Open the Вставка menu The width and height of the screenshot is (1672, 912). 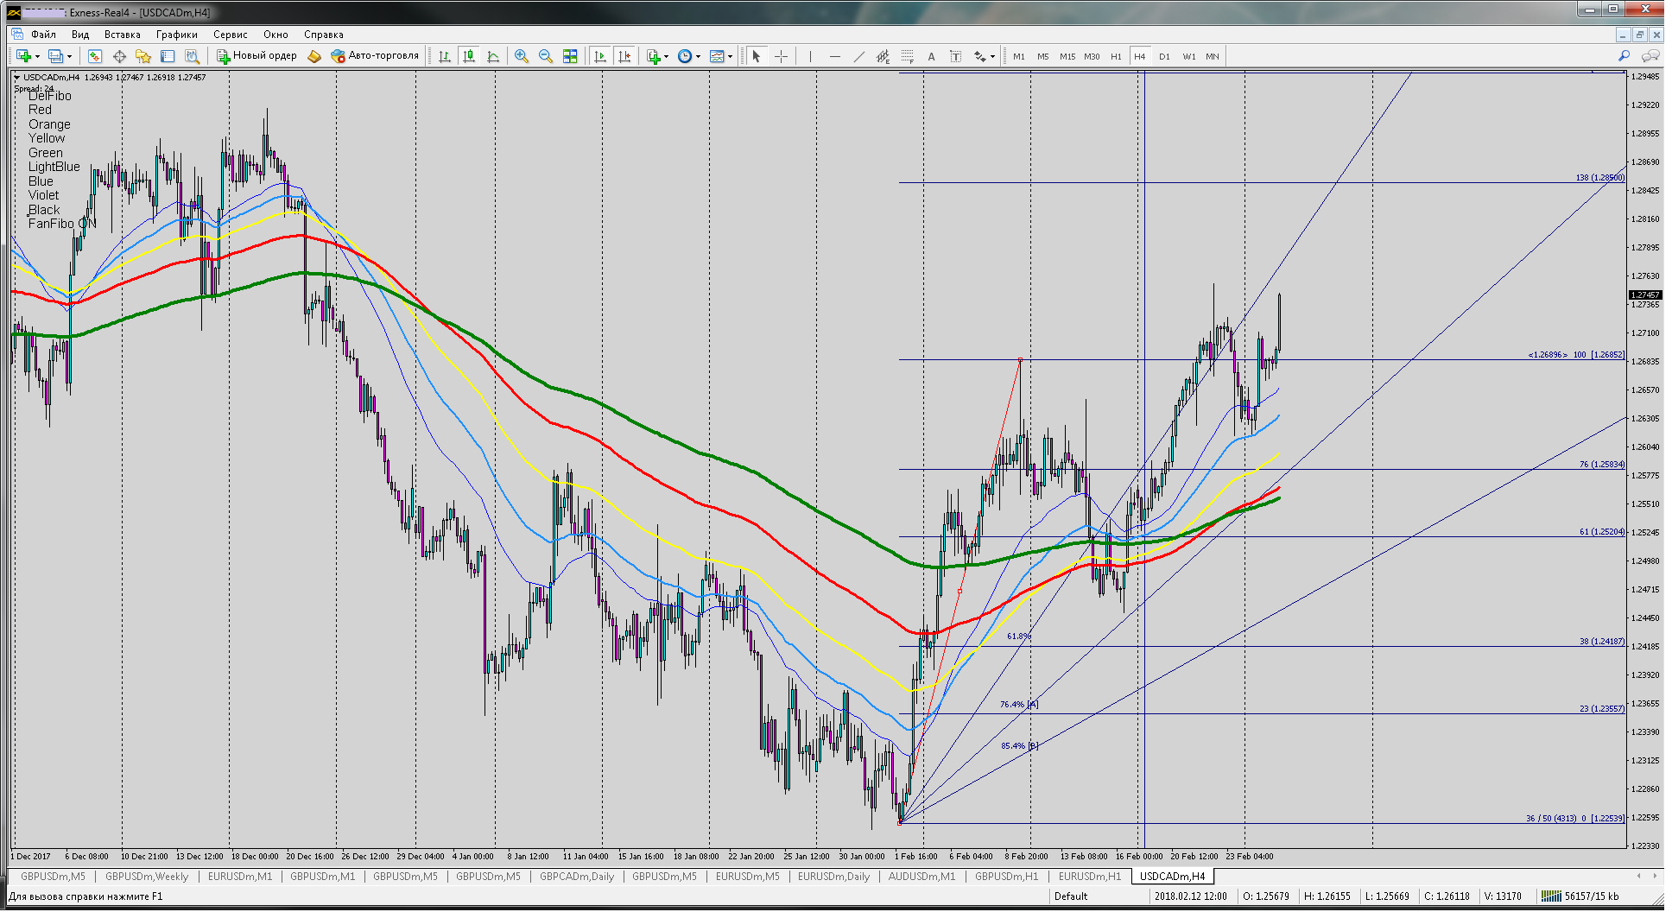point(122,35)
